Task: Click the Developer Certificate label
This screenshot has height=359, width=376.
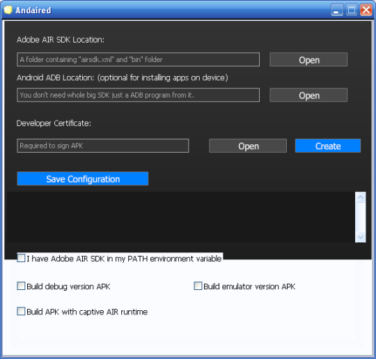Action: point(54,123)
